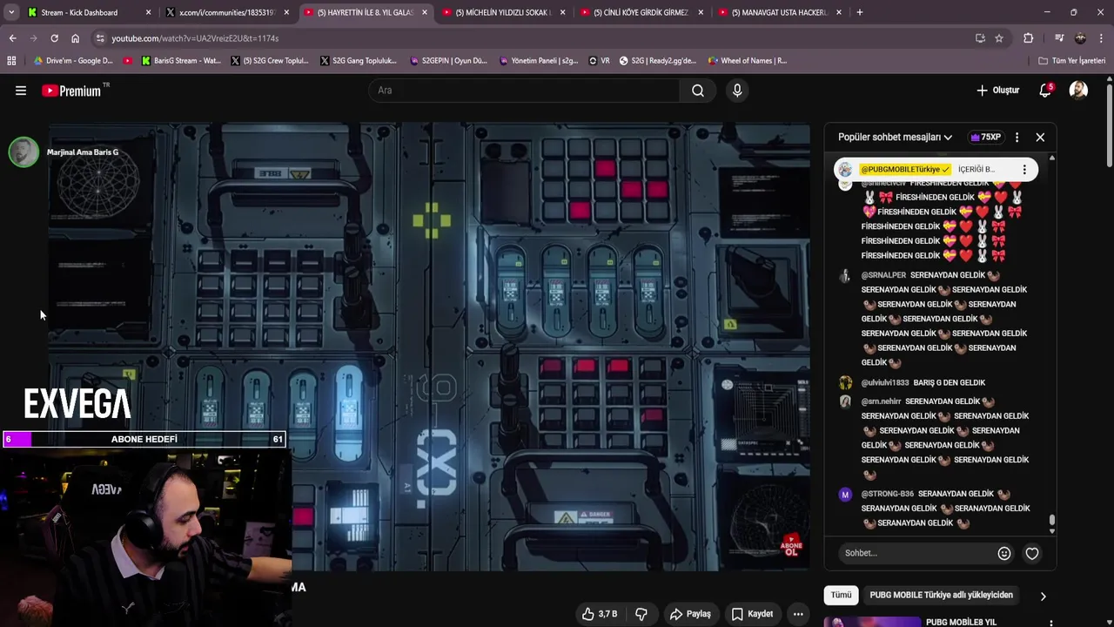Close the live chat panel
The height and width of the screenshot is (627, 1114).
[1040, 137]
